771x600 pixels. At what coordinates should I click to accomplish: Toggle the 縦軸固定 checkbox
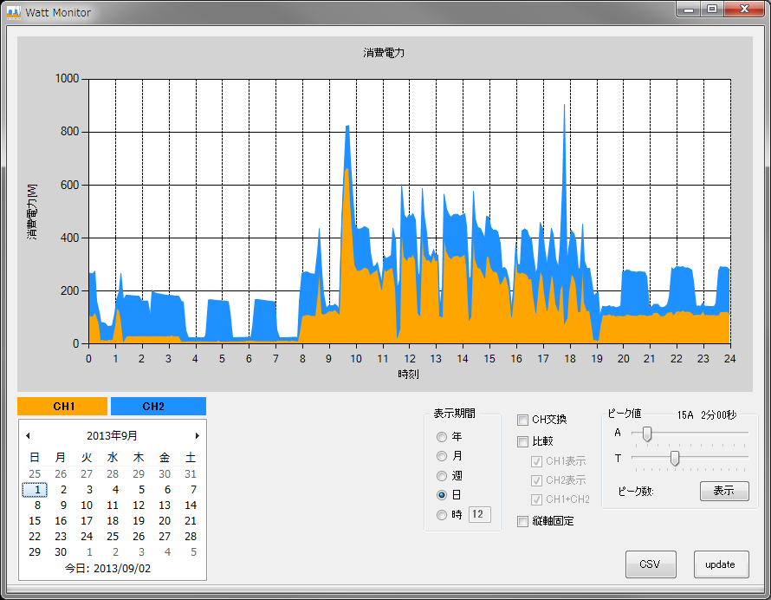[522, 521]
